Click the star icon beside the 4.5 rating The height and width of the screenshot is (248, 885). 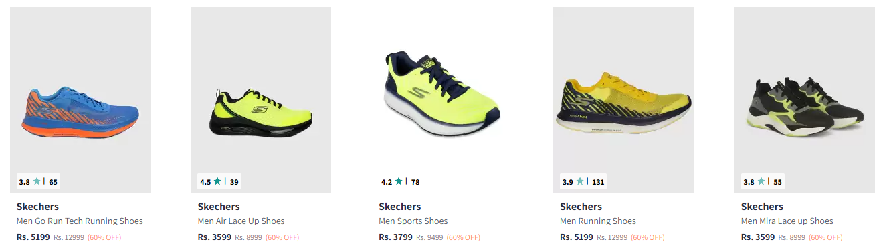[217, 181]
